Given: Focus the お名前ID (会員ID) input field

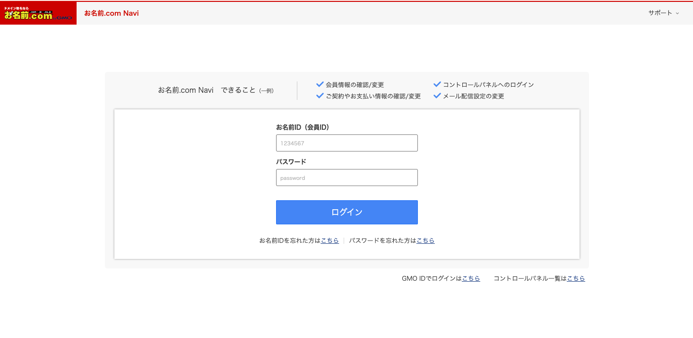Looking at the screenshot, I should 347,143.
